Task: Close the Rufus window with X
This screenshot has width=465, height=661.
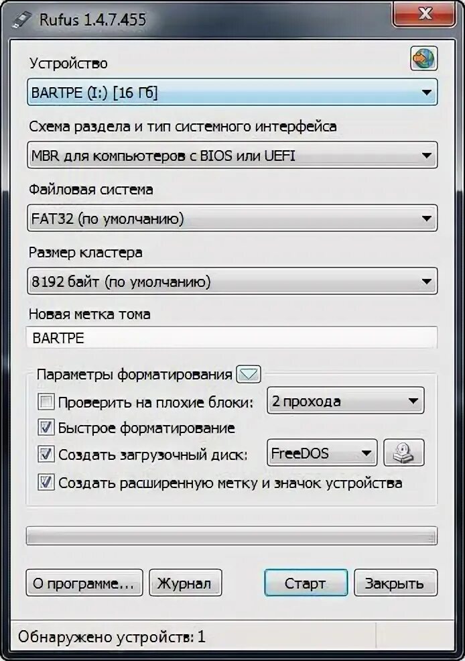Action: (423, 15)
